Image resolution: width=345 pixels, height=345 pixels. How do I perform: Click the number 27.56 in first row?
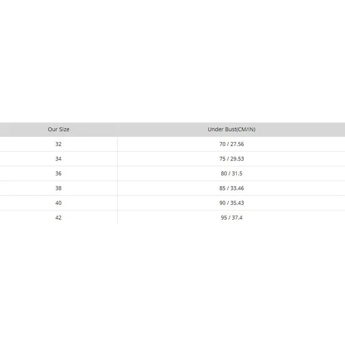point(237,144)
